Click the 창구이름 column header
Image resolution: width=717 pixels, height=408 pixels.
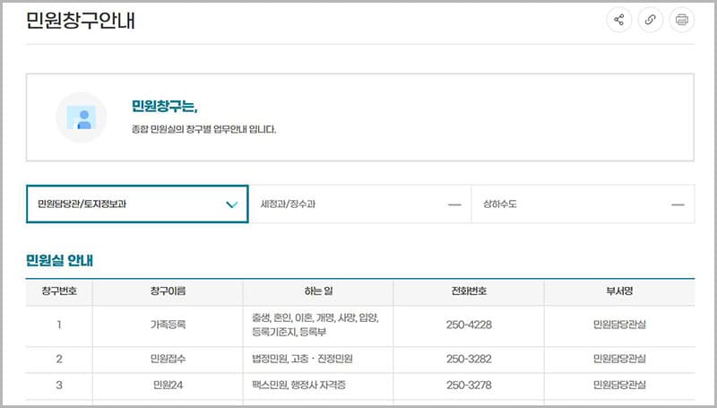[x=168, y=291]
